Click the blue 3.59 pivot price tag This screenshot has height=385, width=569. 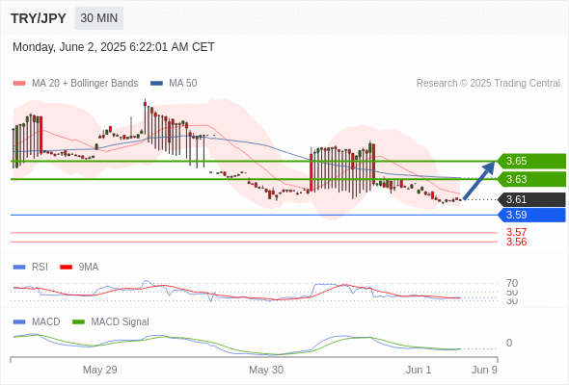coord(530,215)
